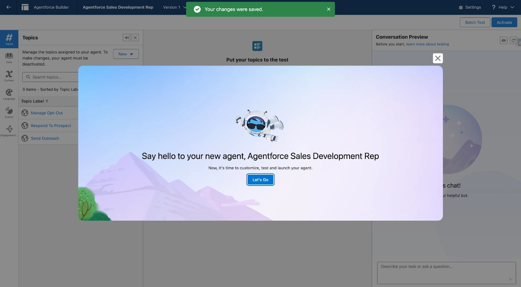Close the welcome dialog
Image resolution: width=521 pixels, height=287 pixels.
438,58
